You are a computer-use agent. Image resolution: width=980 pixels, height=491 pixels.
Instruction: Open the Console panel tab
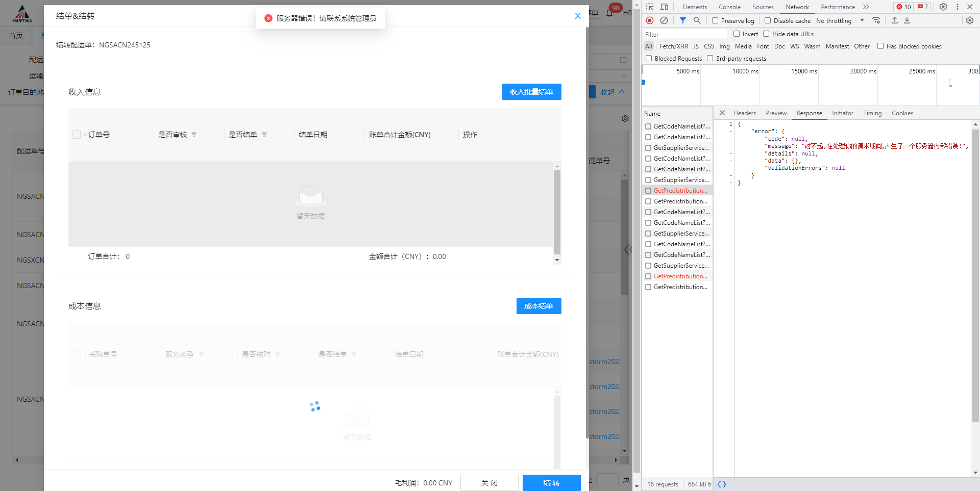pyautogui.click(x=729, y=7)
